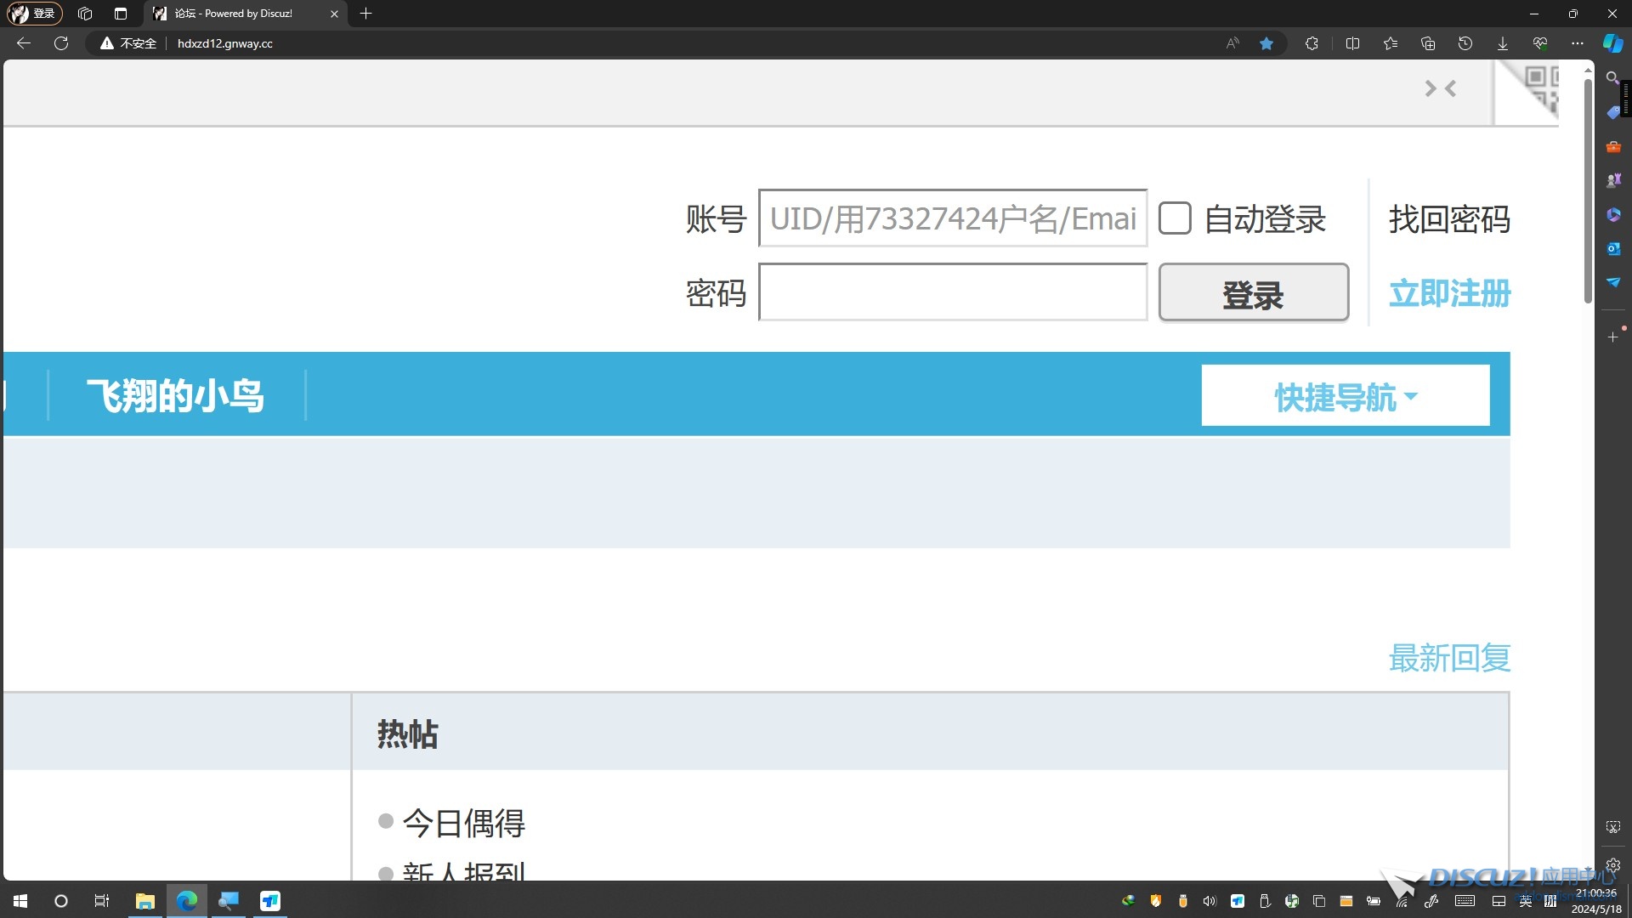Toggle the blue favorite star in the address bar
The height and width of the screenshot is (918, 1632).
(1266, 43)
